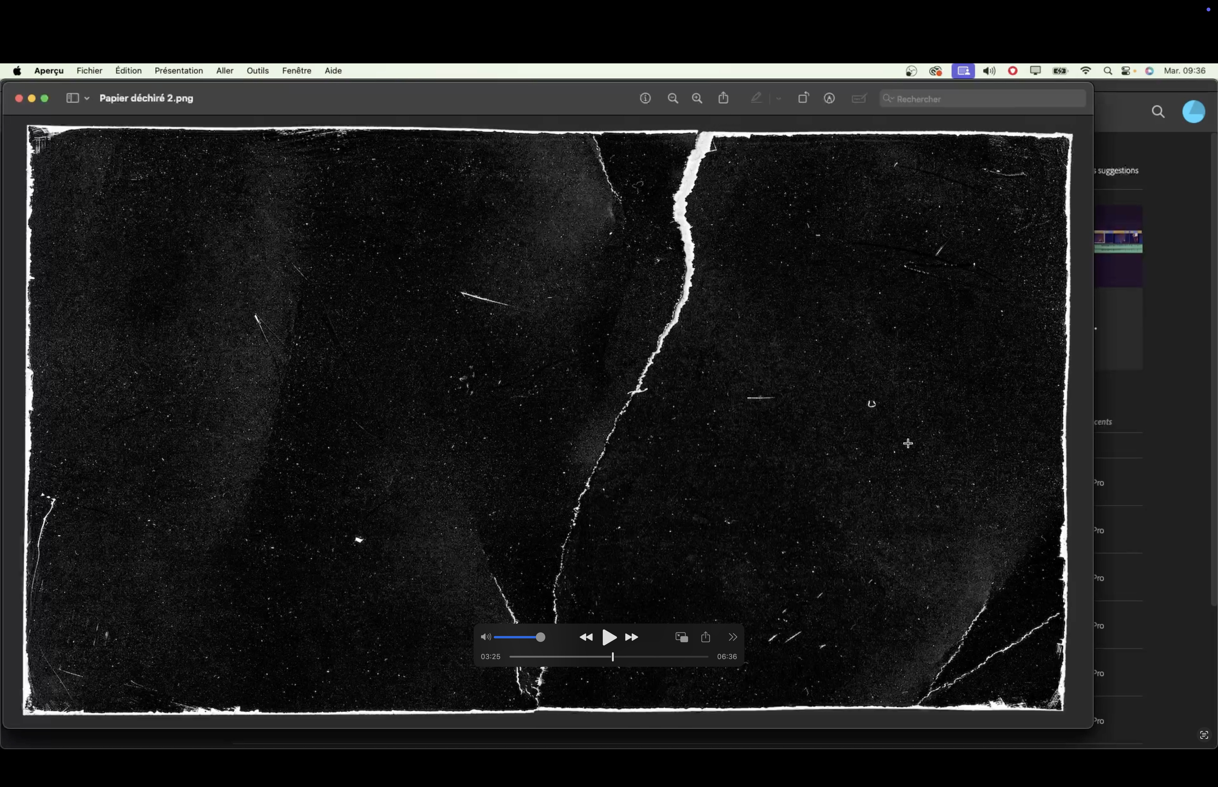Toggle the sidebar view button
The width and height of the screenshot is (1218, 787).
point(72,98)
